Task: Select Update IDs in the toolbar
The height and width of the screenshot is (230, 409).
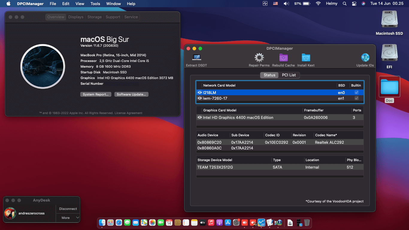Action: point(365,57)
